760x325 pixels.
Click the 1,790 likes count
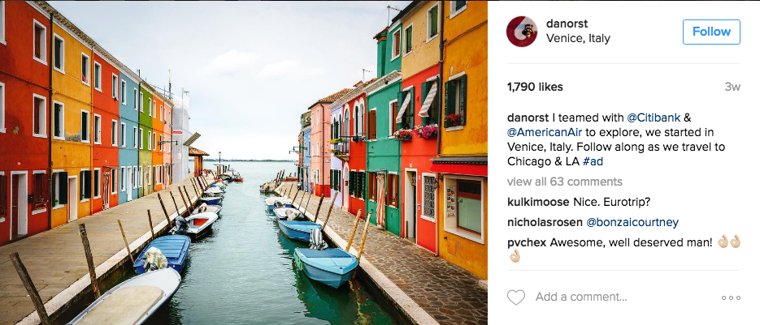535,87
